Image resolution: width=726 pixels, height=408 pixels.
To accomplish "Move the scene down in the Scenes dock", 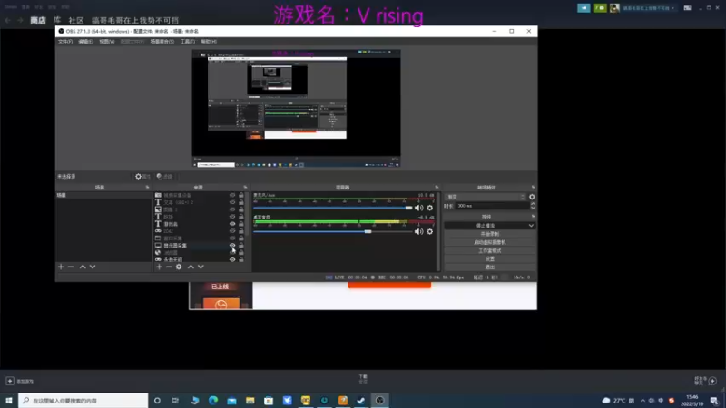I will tap(93, 267).
